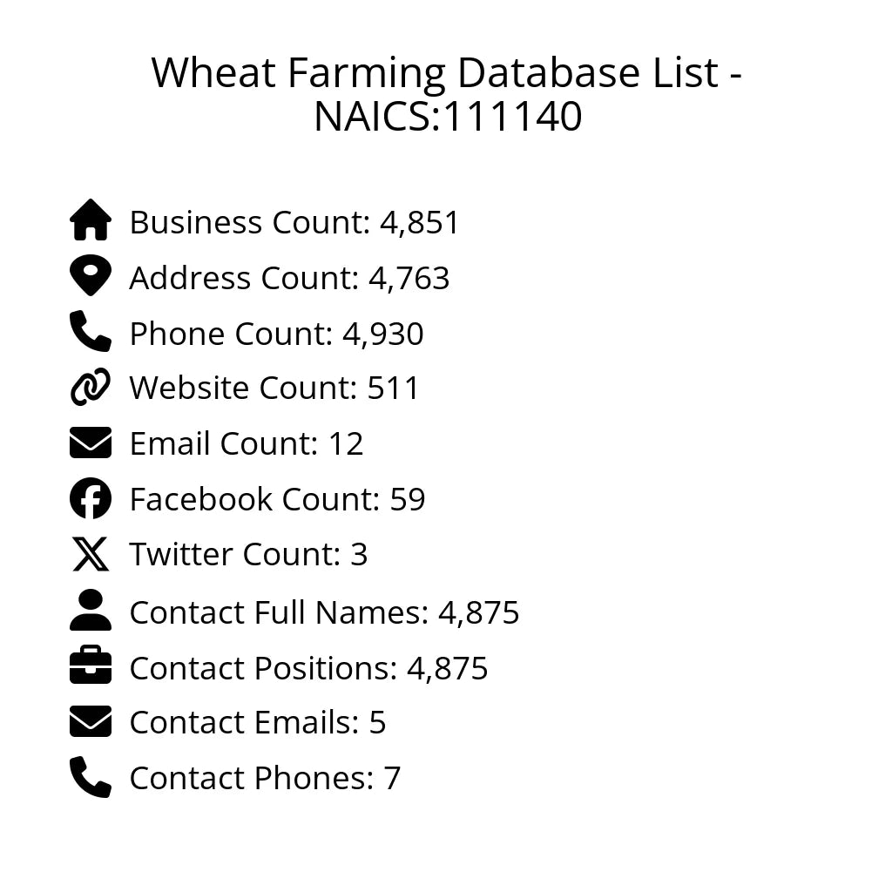Image resolution: width=892 pixels, height=892 pixels.
Task: Select the Business Count: 4,851 text
Action: (x=294, y=223)
